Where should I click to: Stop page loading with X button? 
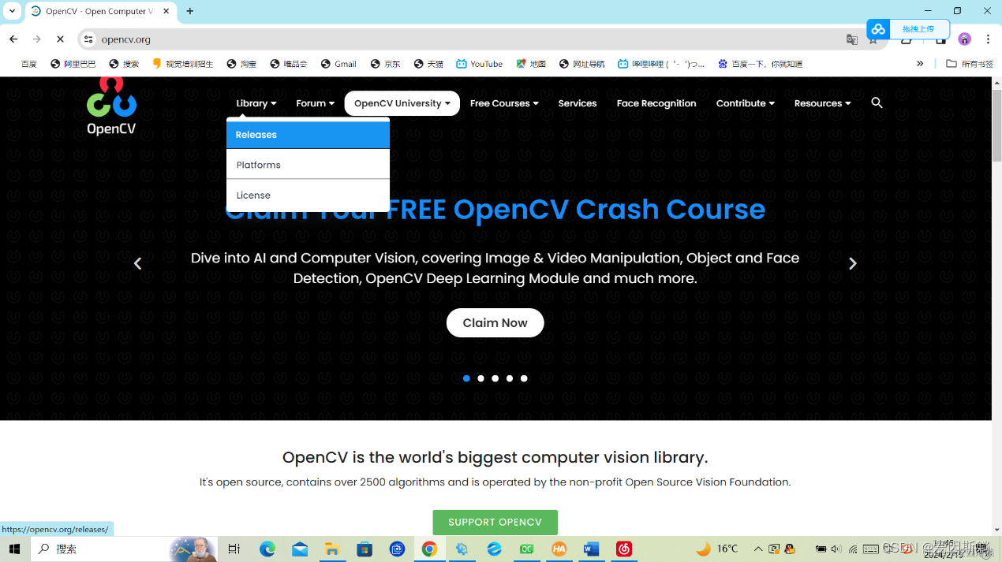click(60, 39)
